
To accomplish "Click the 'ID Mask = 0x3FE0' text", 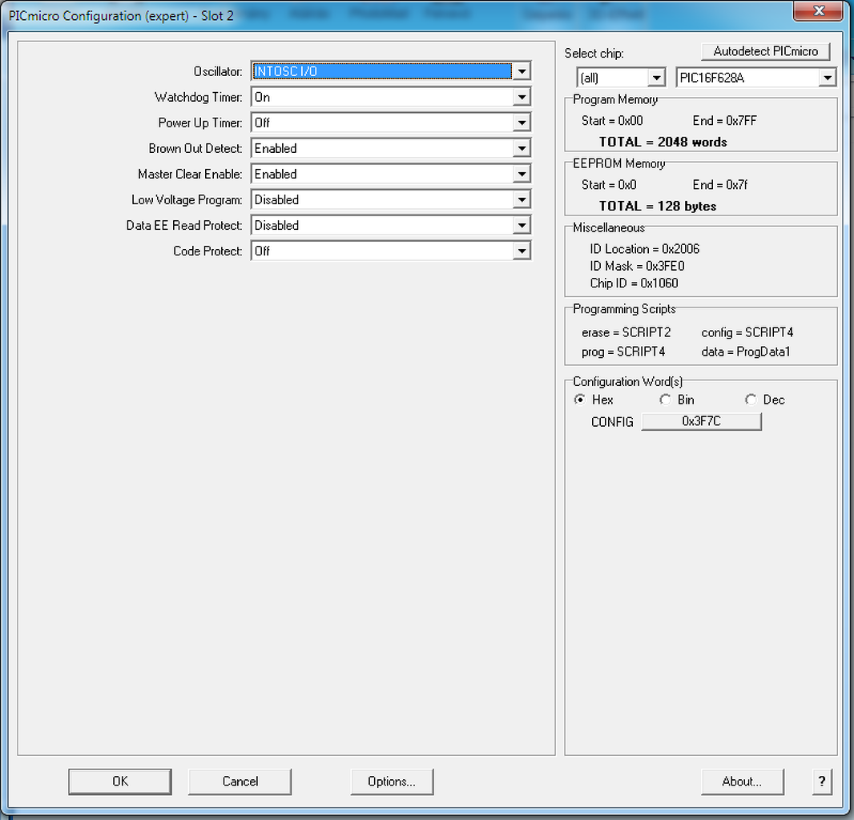I will click(x=637, y=266).
